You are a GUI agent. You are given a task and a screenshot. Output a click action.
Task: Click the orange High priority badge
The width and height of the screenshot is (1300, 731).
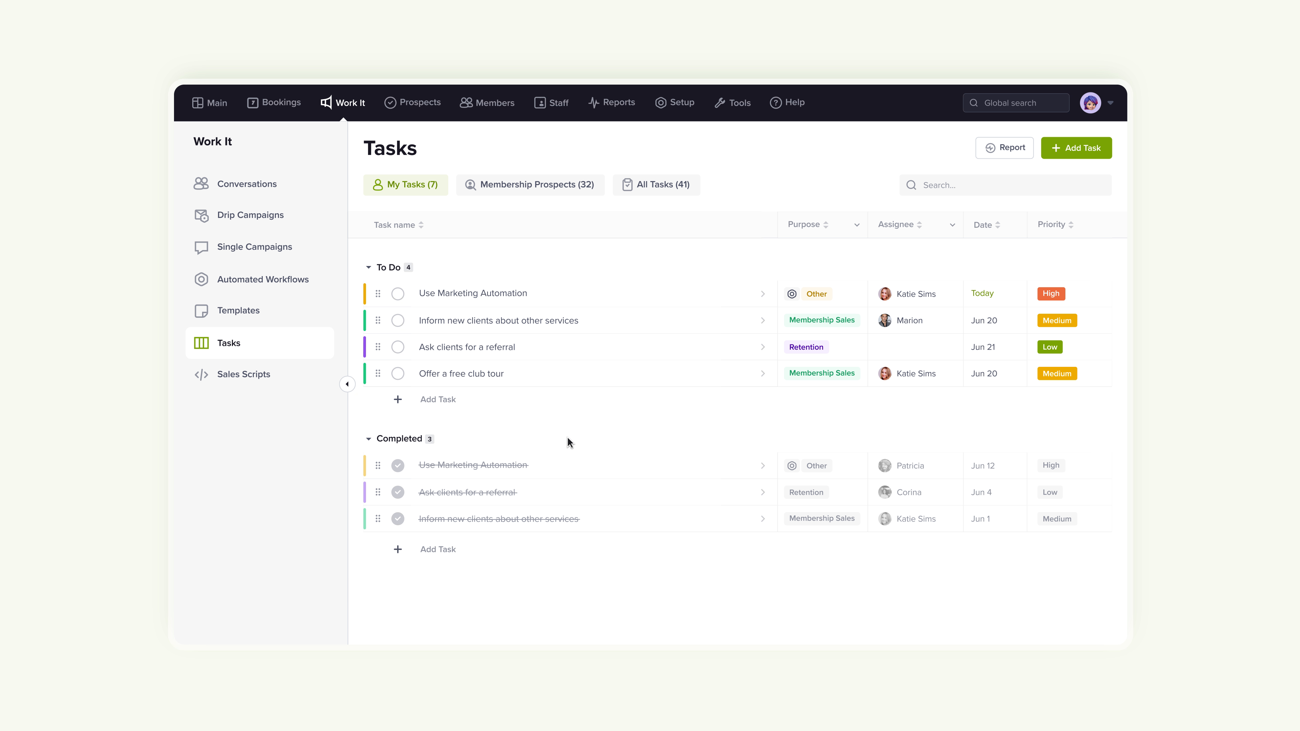click(1051, 293)
